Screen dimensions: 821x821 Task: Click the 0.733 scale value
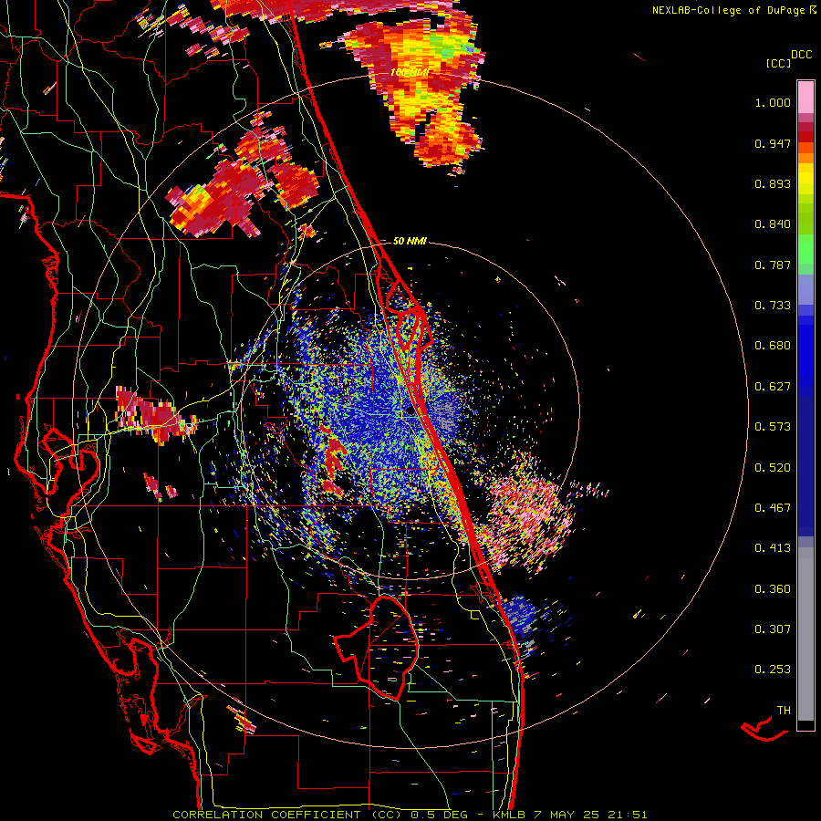[773, 306]
